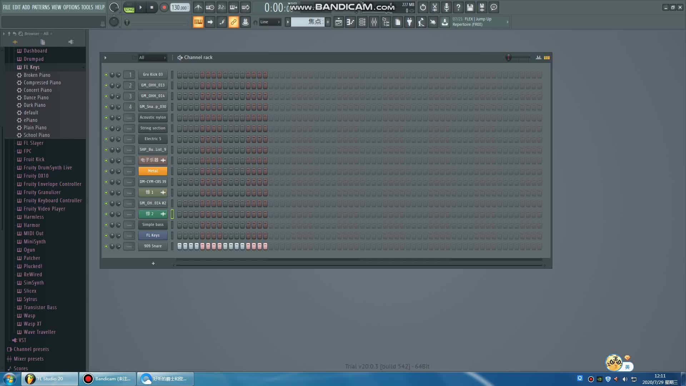
Task: Open the Playlist view icon
Action: coord(339,22)
